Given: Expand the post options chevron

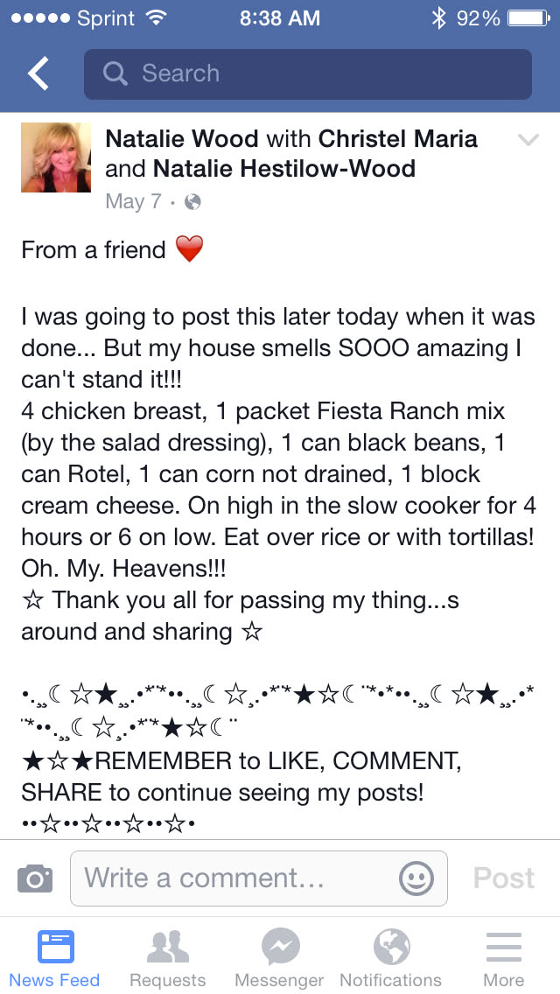Looking at the screenshot, I should [528, 140].
